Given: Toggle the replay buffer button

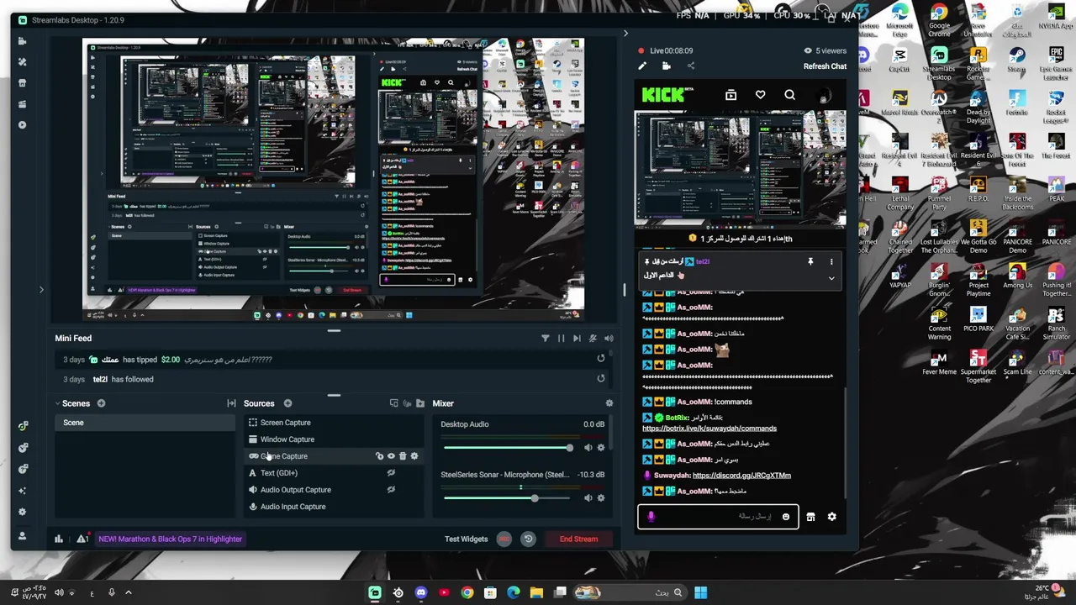Looking at the screenshot, I should (528, 539).
